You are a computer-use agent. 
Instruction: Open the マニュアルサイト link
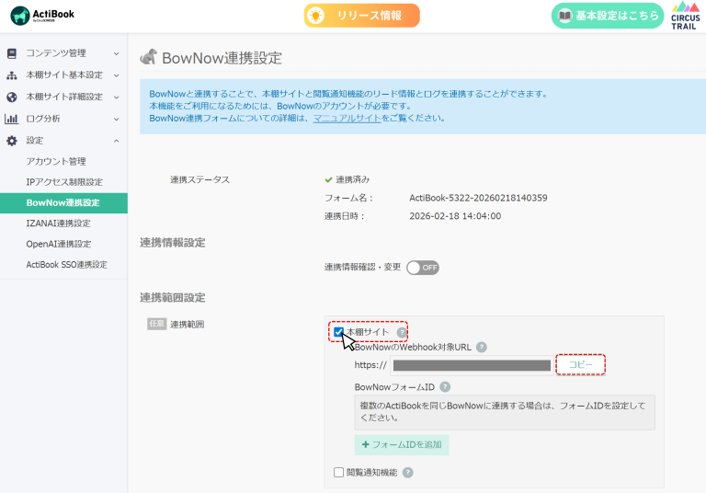coord(347,118)
